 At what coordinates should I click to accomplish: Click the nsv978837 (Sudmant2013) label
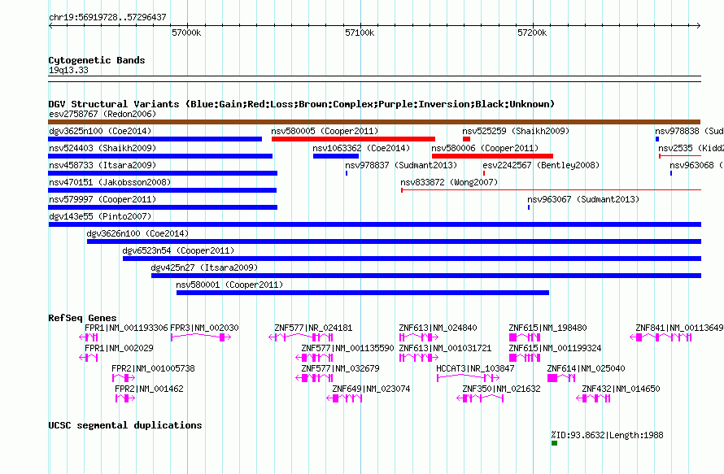pos(401,165)
